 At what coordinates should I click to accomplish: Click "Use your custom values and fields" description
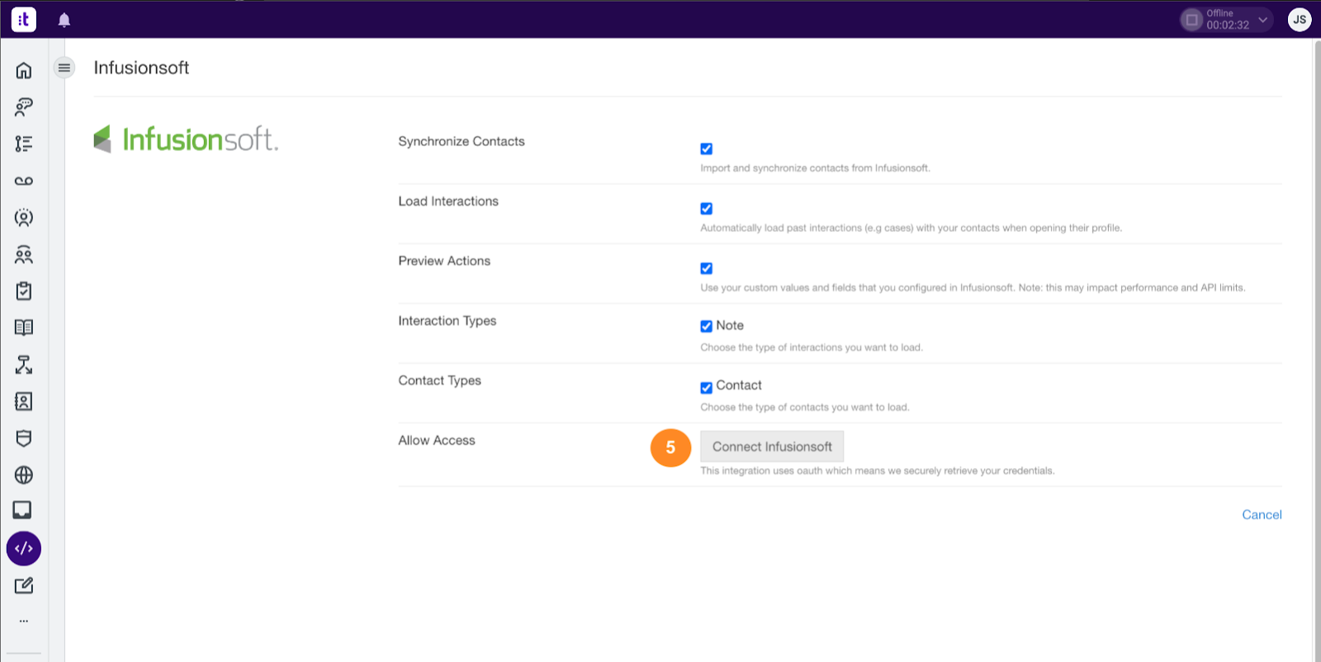[x=973, y=287]
